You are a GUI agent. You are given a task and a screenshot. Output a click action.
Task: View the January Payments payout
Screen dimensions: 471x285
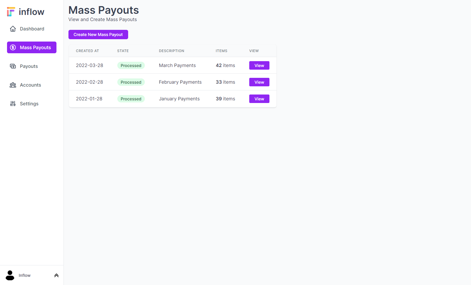(x=259, y=99)
